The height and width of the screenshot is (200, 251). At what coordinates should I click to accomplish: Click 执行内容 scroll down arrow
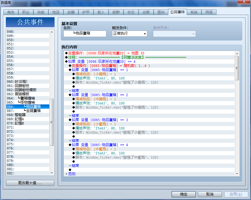[x=237, y=174]
